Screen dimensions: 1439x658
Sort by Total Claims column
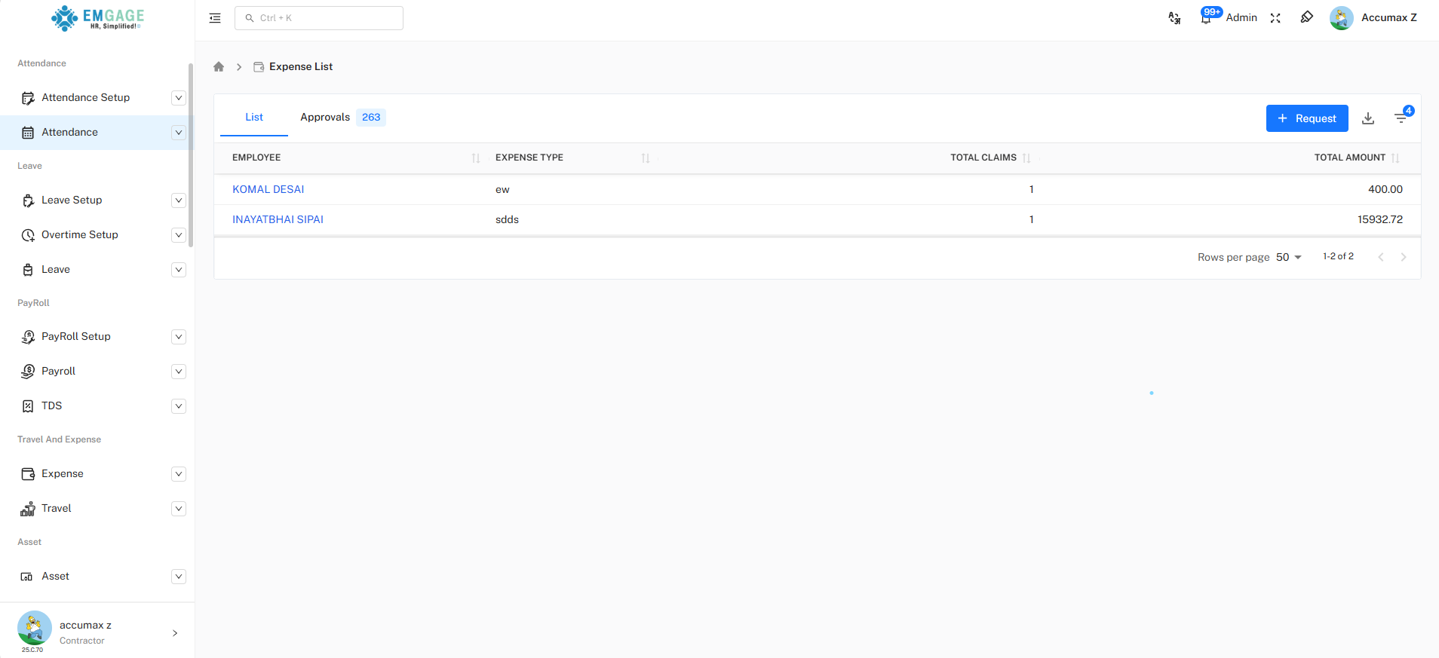pyautogui.click(x=1026, y=158)
